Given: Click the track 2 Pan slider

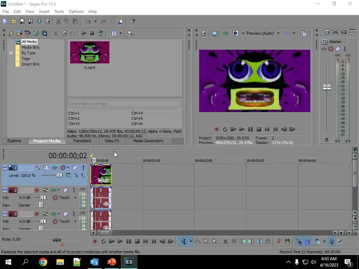Looking at the screenshot, I should [41, 205].
